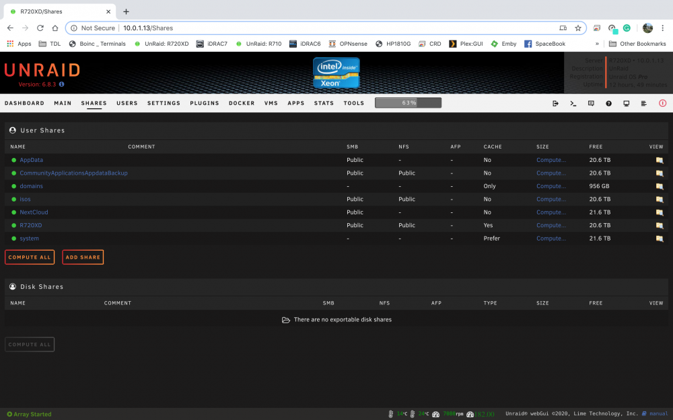Open the browse icon for AppData share
The width and height of the screenshot is (673, 420).
point(660,161)
